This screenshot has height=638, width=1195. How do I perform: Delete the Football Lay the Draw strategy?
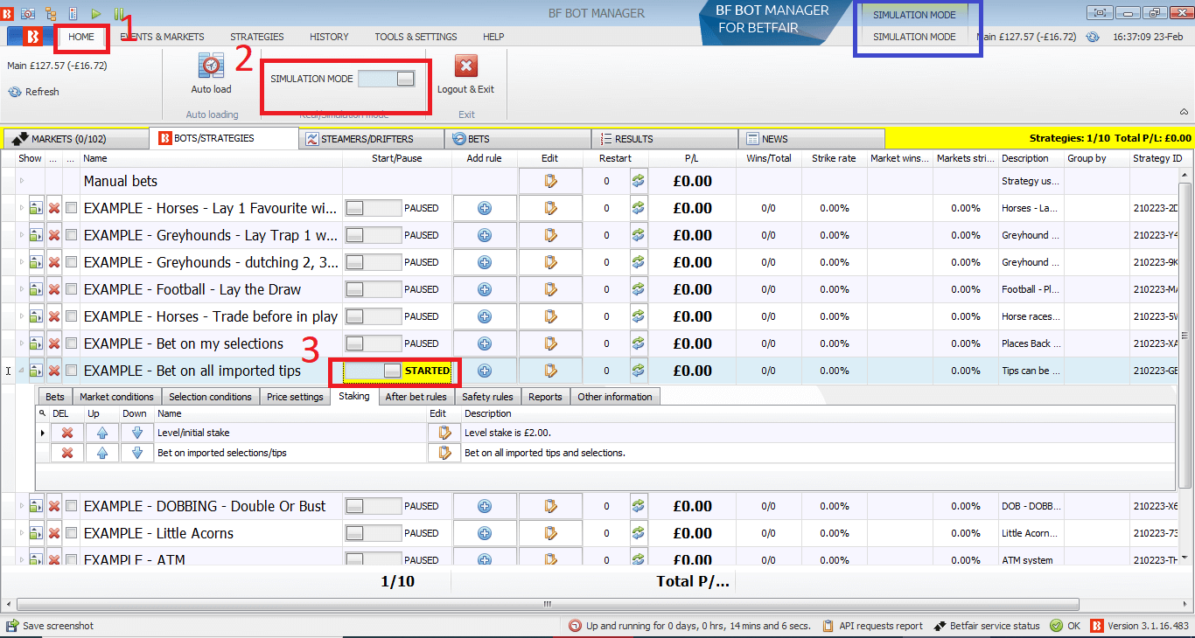click(54, 289)
